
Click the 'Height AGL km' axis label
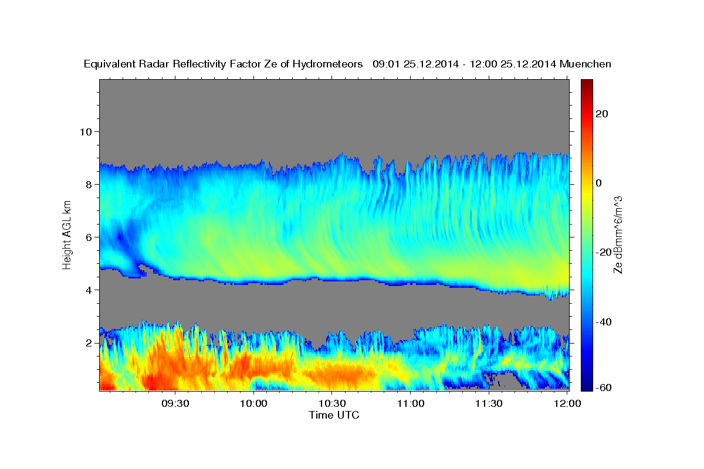(x=67, y=235)
